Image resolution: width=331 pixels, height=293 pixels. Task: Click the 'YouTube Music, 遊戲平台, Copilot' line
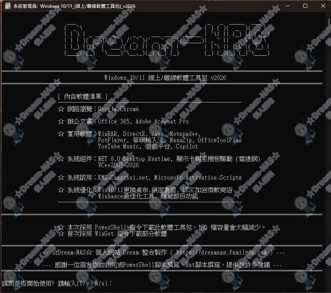point(148,146)
